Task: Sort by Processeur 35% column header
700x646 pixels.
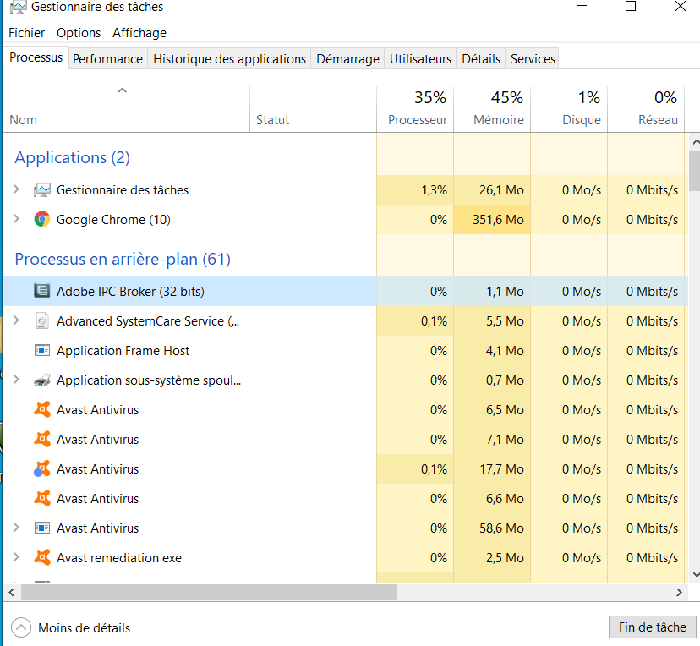Action: click(x=415, y=109)
